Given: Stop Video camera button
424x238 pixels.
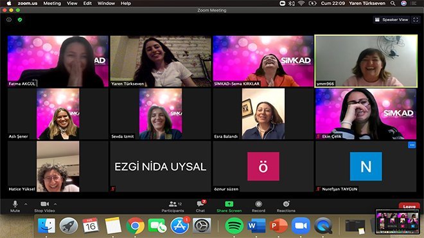Looking at the screenshot, I should (44, 206).
